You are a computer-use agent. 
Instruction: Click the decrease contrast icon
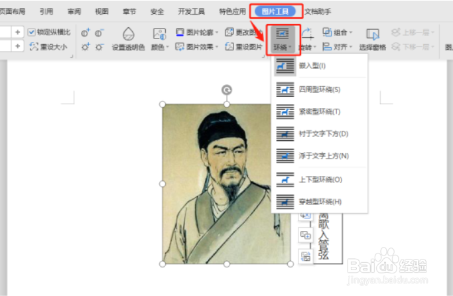(99, 33)
